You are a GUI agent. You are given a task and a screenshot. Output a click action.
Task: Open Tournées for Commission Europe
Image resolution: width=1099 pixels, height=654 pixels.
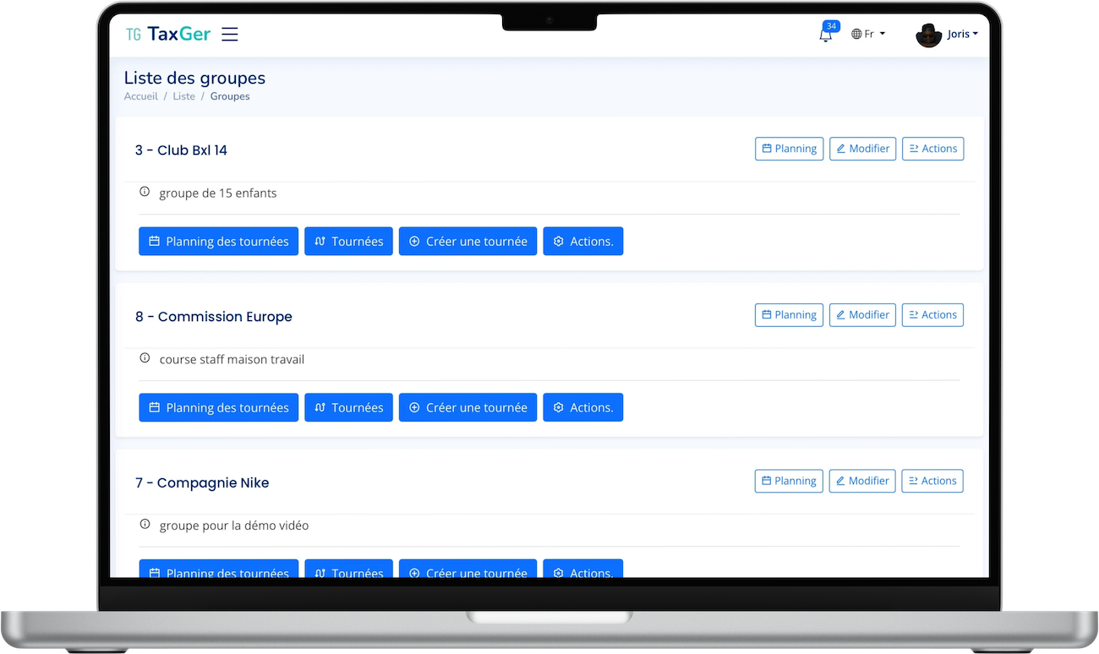pyautogui.click(x=348, y=407)
